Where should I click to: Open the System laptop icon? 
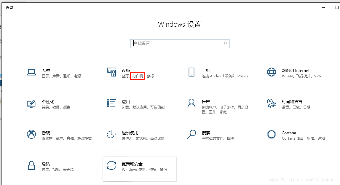[31, 72]
